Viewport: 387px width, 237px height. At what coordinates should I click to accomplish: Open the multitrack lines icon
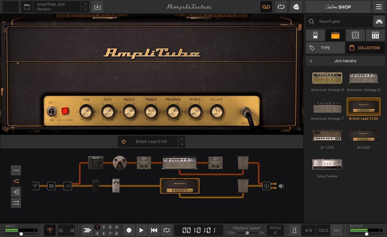point(87,230)
